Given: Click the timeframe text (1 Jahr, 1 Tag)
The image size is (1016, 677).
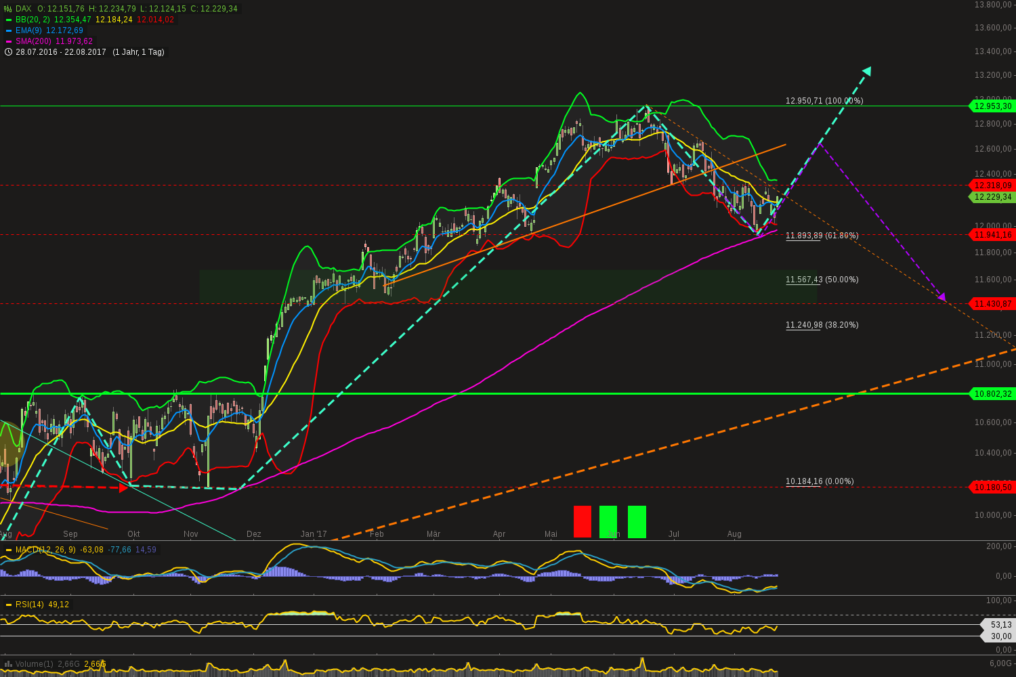Looking at the screenshot, I should [x=138, y=52].
